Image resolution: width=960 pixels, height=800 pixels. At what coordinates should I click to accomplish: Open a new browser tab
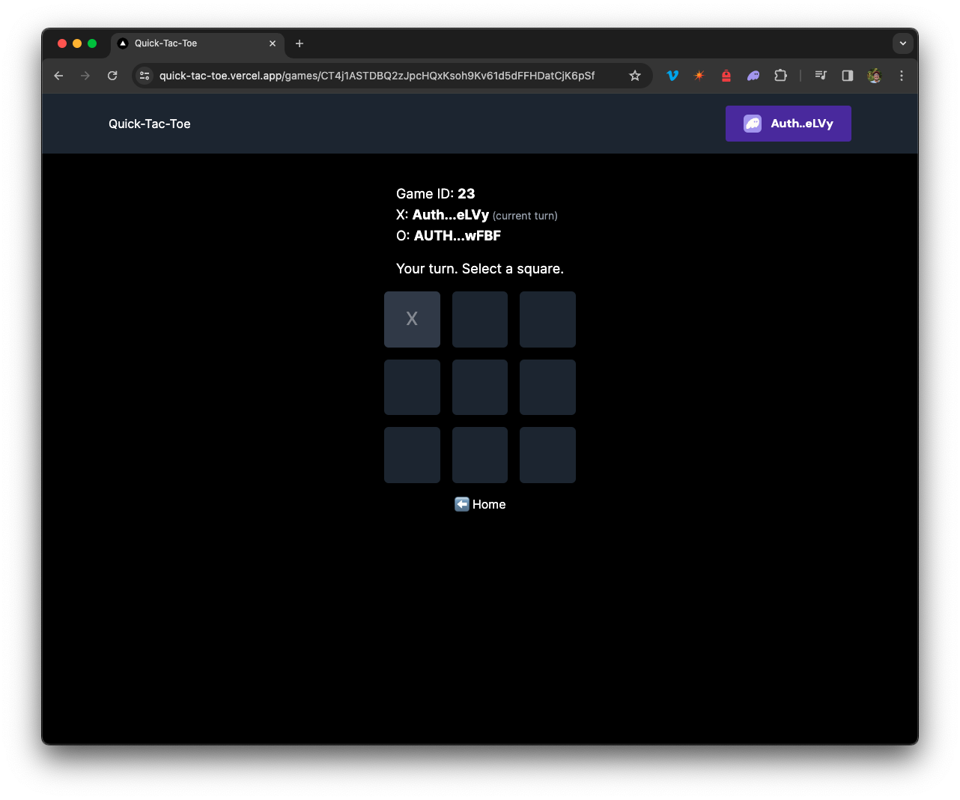pyautogui.click(x=300, y=43)
